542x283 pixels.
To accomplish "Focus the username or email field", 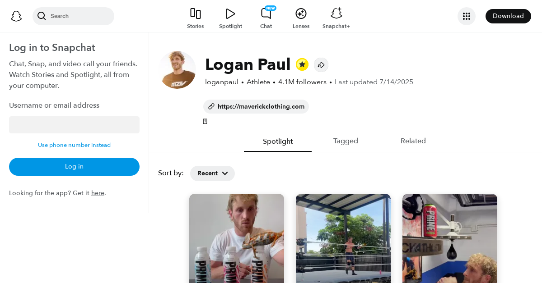I will [x=74, y=125].
